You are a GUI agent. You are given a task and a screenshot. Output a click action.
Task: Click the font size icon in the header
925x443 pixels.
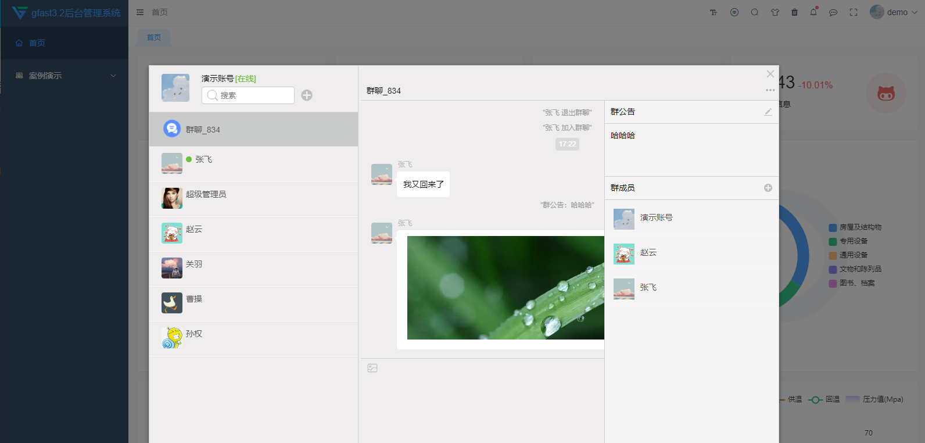click(714, 12)
